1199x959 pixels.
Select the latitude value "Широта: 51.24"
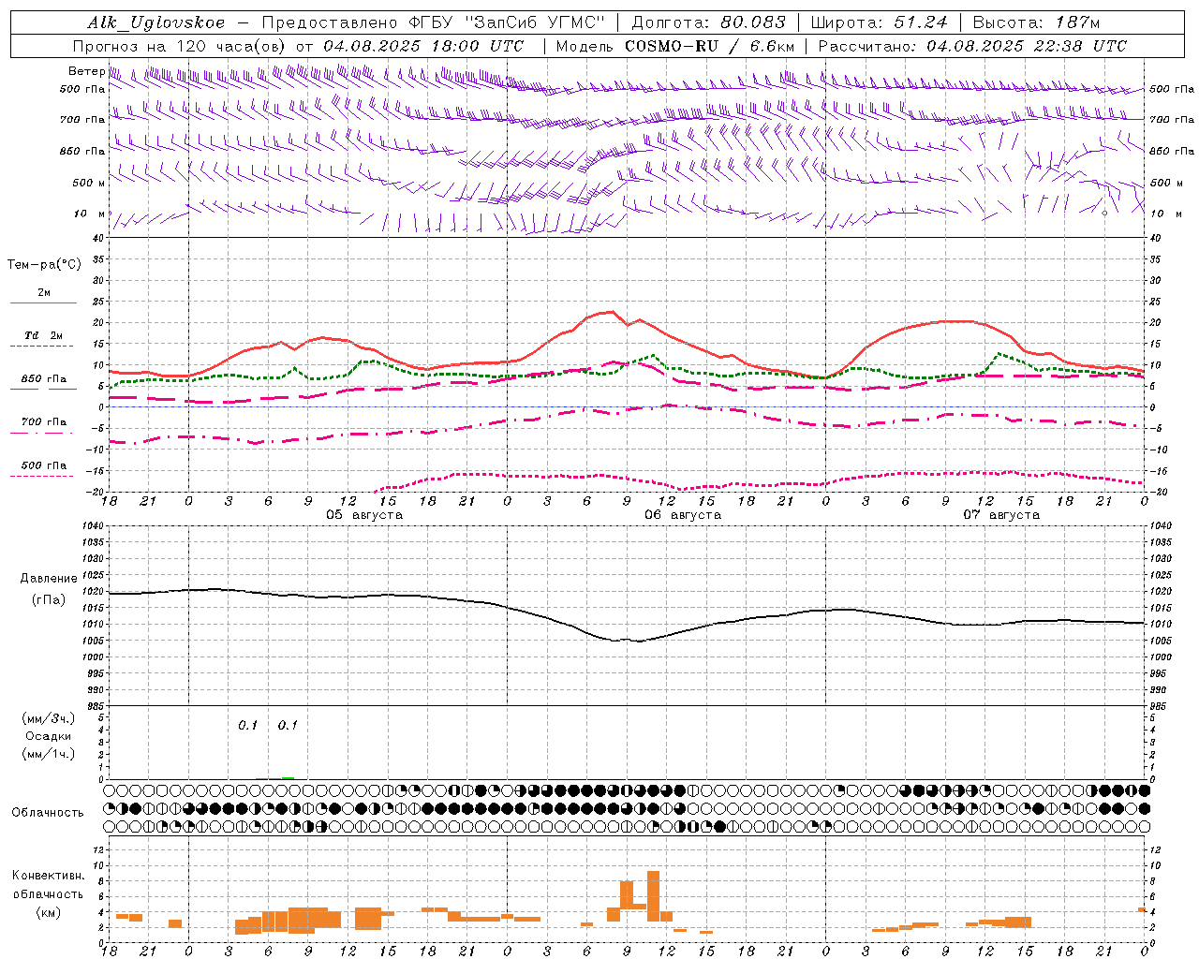[879, 22]
